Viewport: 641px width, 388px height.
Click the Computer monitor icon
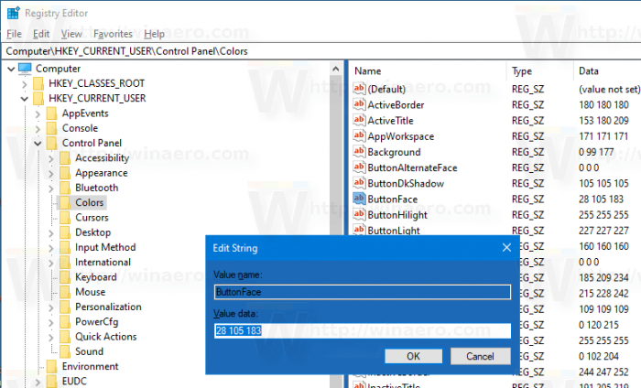(25, 69)
